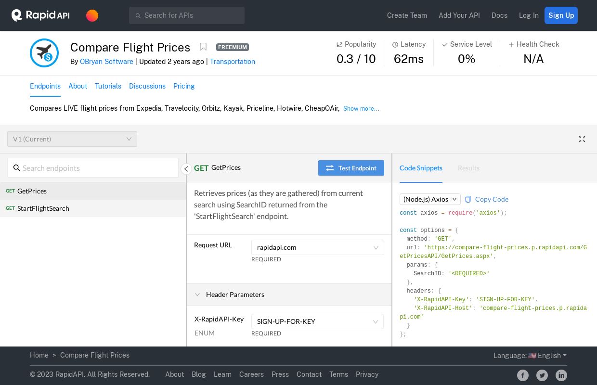Expand description with Show more
This screenshot has width=597, height=385.
tap(361, 109)
